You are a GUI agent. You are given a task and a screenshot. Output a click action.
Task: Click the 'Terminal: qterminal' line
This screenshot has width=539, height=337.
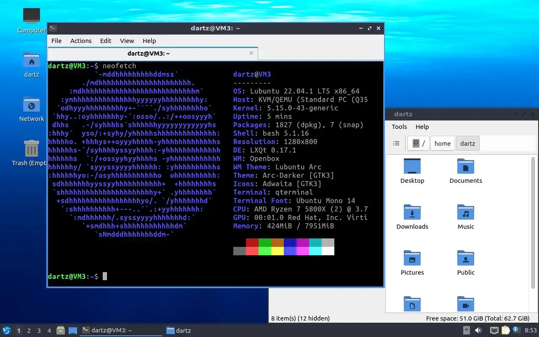click(x=273, y=192)
